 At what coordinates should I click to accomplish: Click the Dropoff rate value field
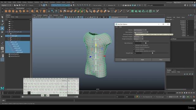tap(138, 53)
